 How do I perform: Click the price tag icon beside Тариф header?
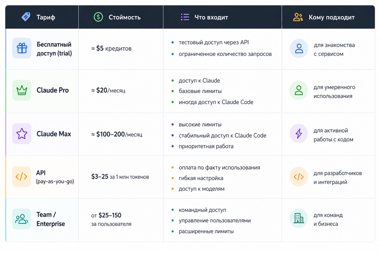click(26, 17)
